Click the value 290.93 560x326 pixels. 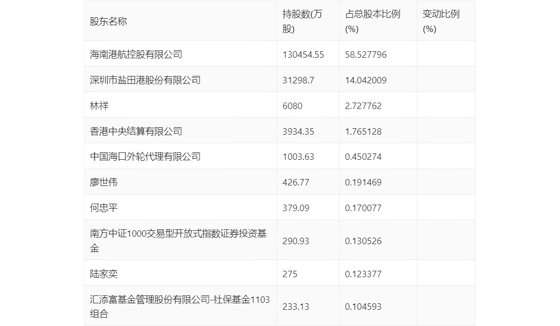click(x=296, y=241)
